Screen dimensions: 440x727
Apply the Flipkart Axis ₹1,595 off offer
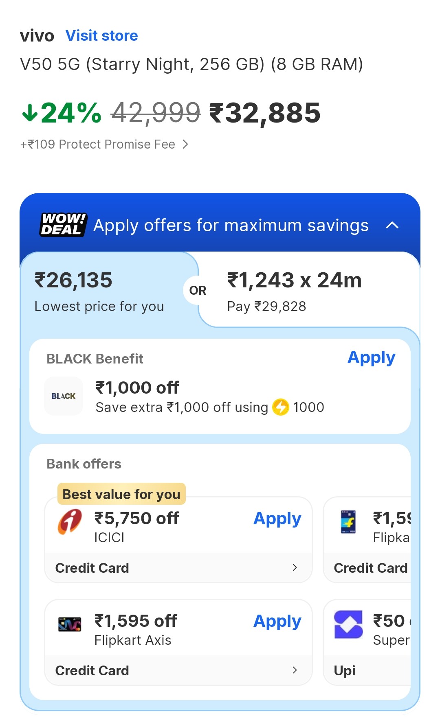pos(277,621)
